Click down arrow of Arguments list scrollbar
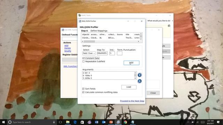 135,78
